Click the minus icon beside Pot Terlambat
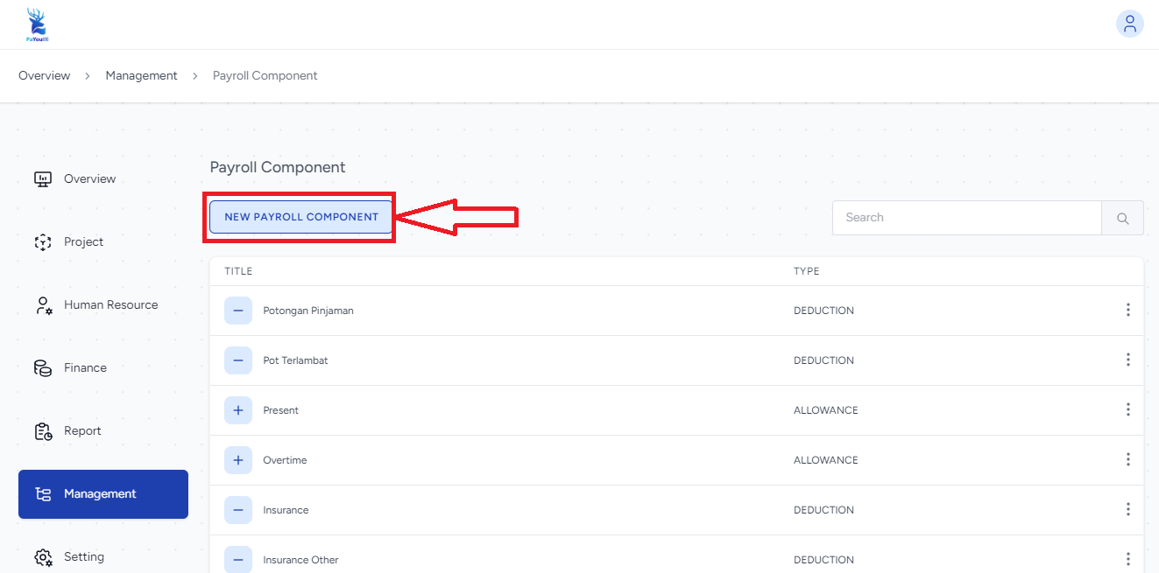Viewport: 1159px width, 573px height. tap(238, 360)
